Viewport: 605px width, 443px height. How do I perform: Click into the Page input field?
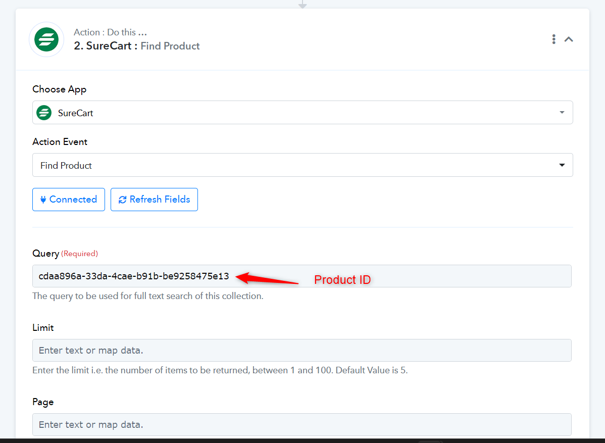301,424
